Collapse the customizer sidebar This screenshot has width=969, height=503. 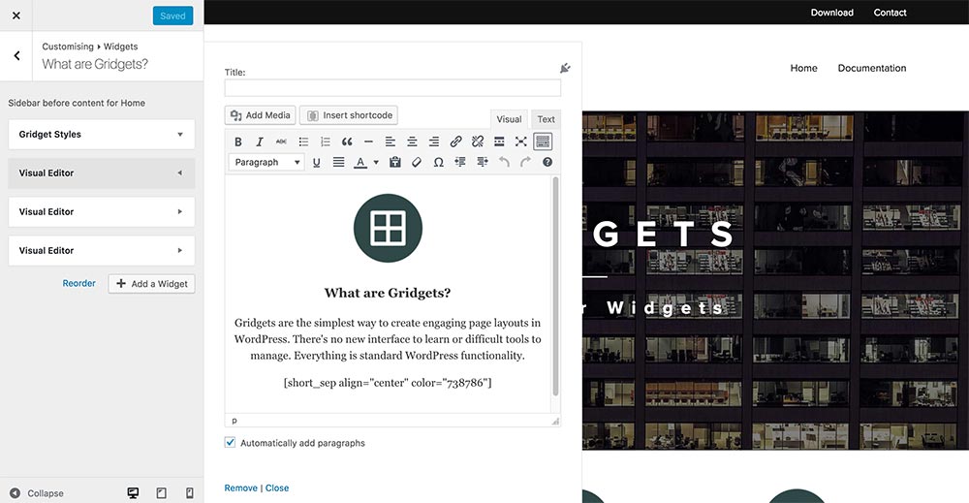point(37,493)
